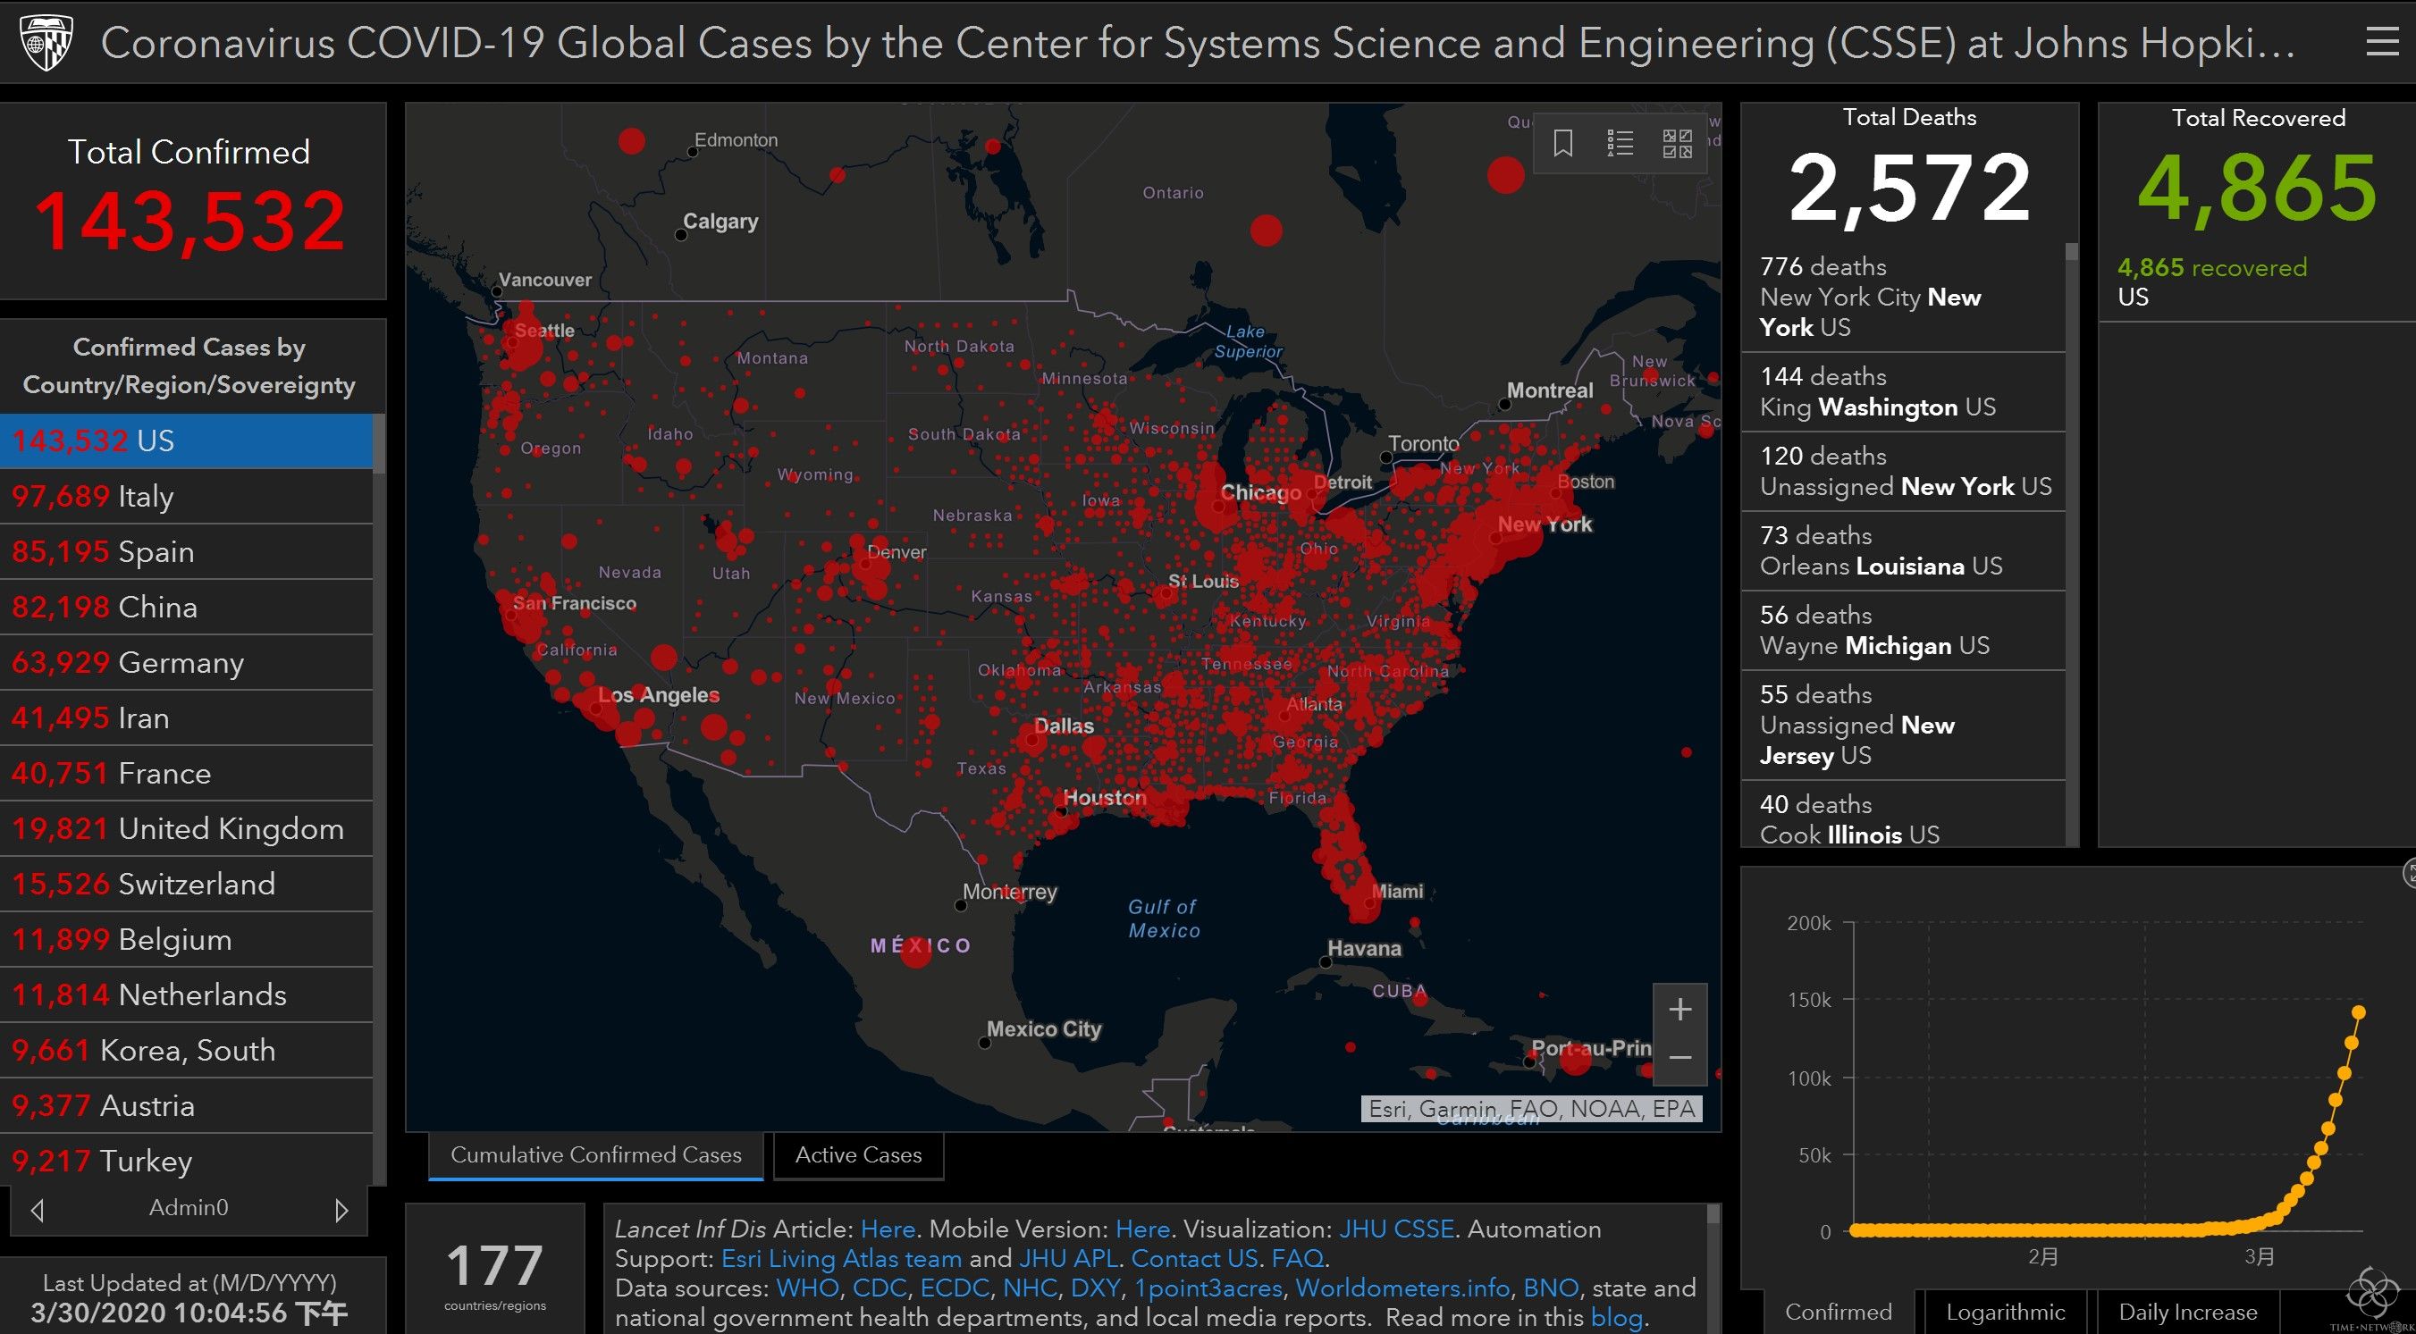2416x1334 pixels.
Task: Click '40 deaths Cook Illinois' entry
Action: tap(1903, 816)
